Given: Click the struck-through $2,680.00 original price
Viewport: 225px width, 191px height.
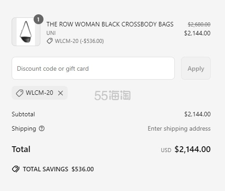Looking at the screenshot, I should (199, 24).
